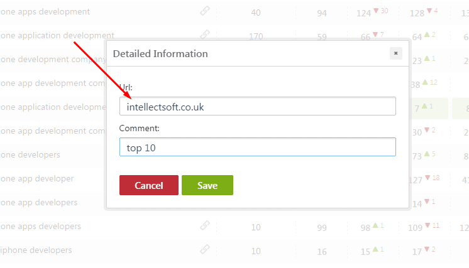Click the rank cell showing 98

365,228
